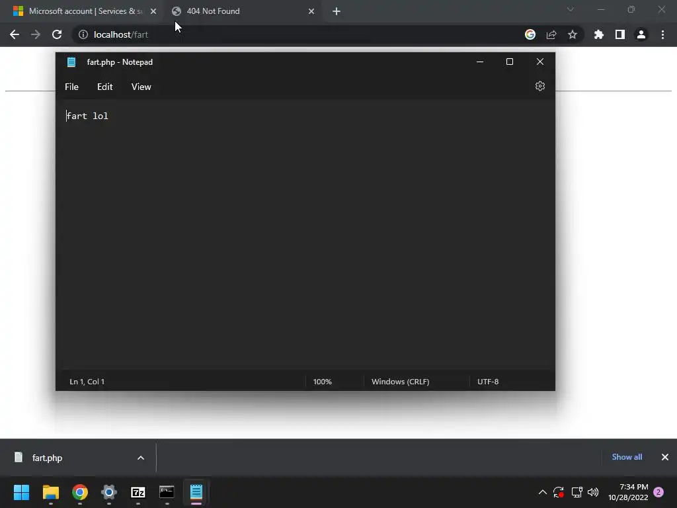Close the 404 Not Found tab
The width and height of the screenshot is (677, 508).
[311, 11]
